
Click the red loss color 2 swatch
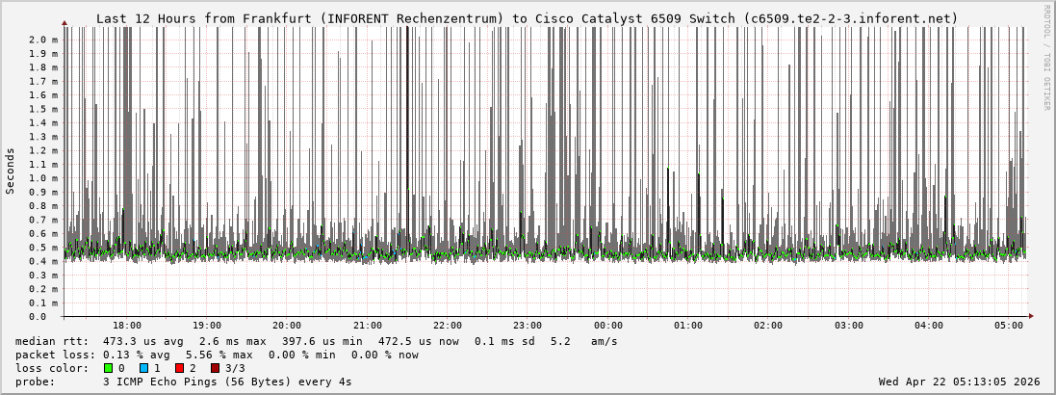(179, 368)
